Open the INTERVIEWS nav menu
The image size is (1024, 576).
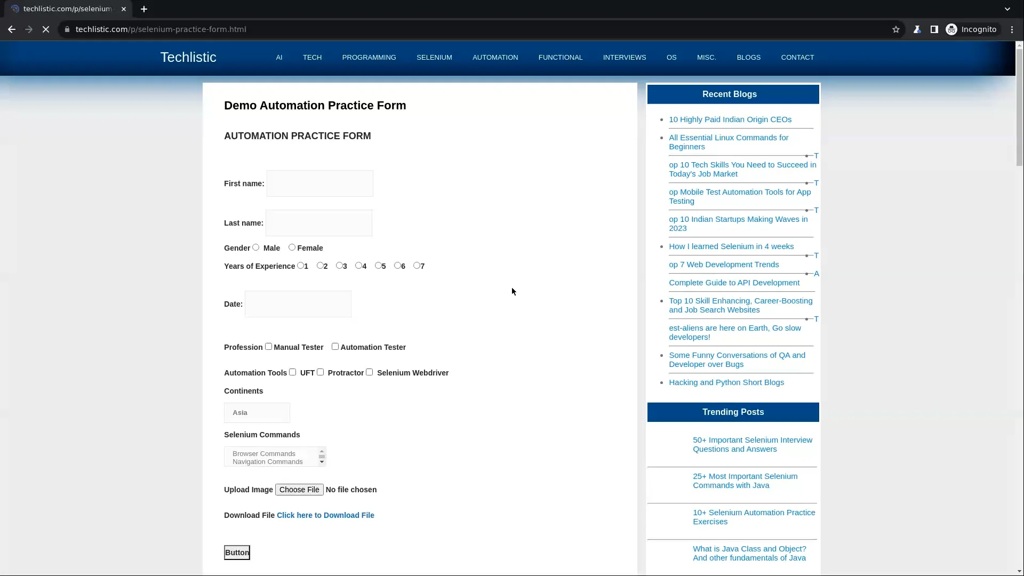[x=625, y=58]
